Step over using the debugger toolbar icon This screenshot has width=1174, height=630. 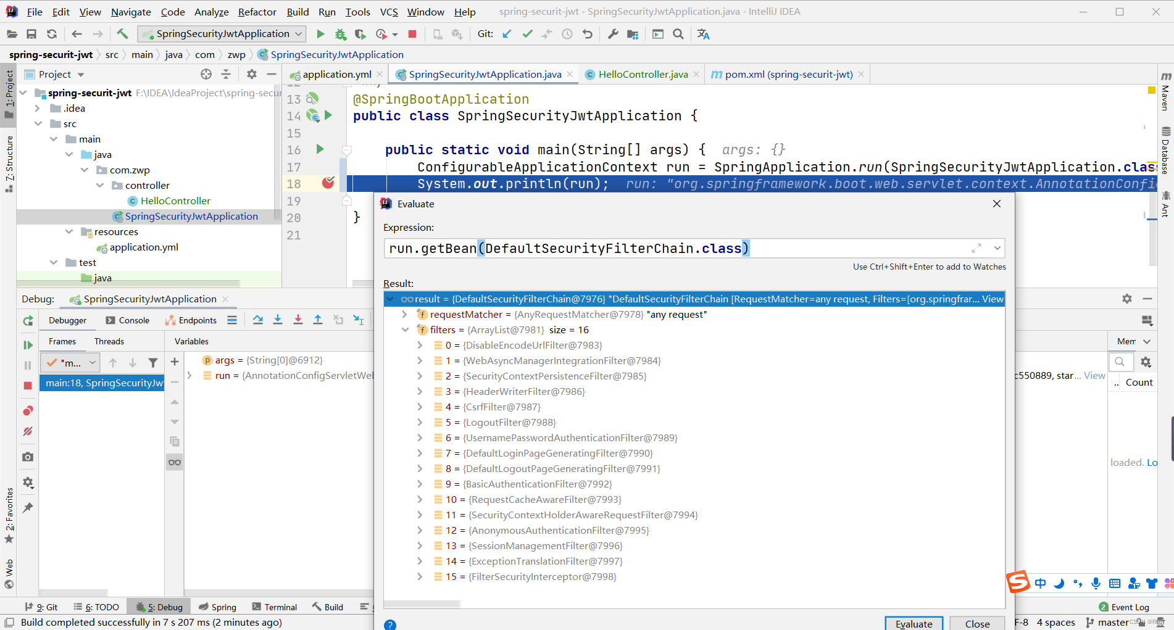coord(258,320)
